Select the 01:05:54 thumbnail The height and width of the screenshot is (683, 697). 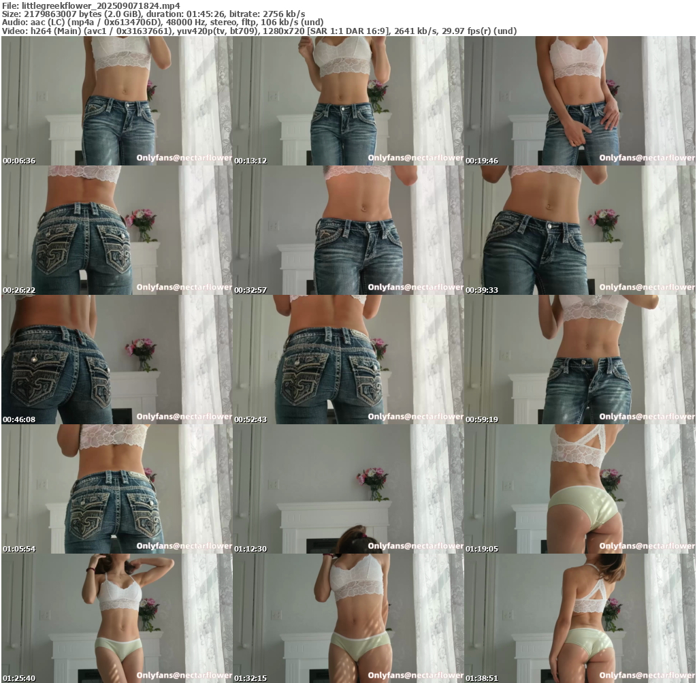tap(116, 489)
